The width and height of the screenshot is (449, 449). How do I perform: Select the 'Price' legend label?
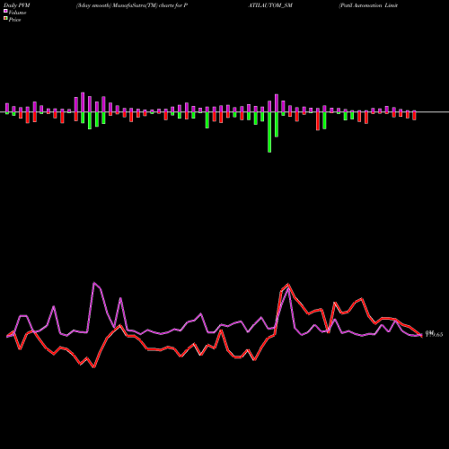(14, 20)
